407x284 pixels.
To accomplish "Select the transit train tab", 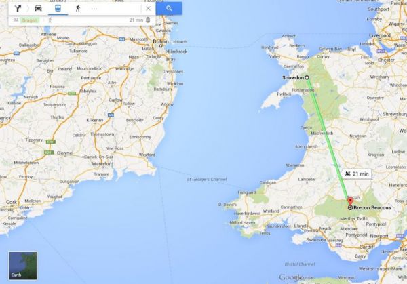I will pos(58,8).
